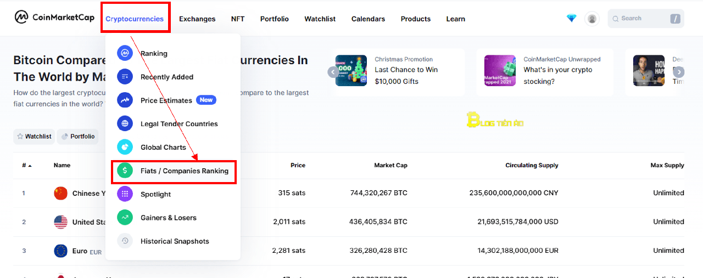The height and width of the screenshot is (278, 703).
Task: Click the '235,600,000,000,000 CNY' supply value
Action: 514,193
